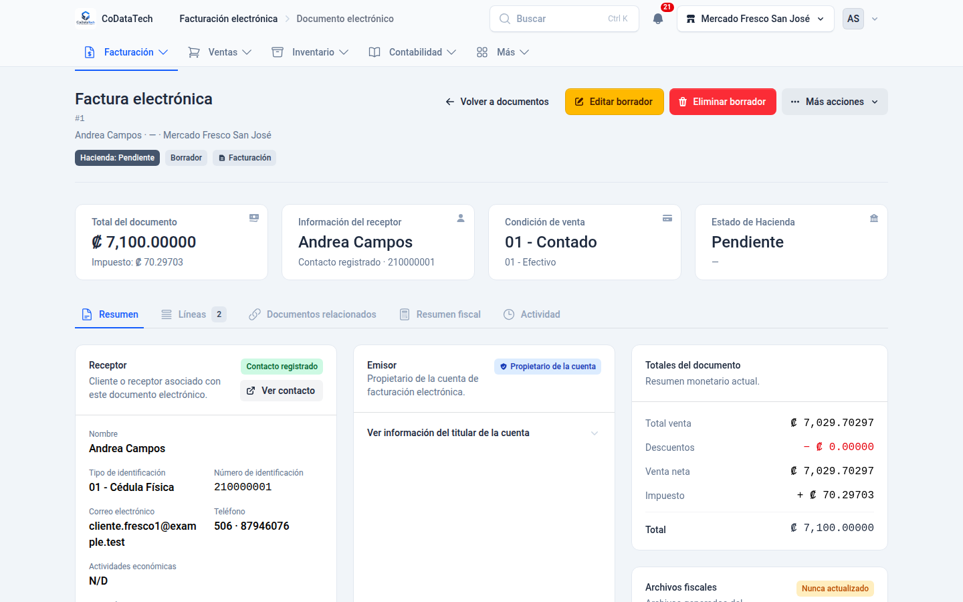Click the CoDataTech logo icon
The height and width of the screenshot is (602, 963).
86,19
